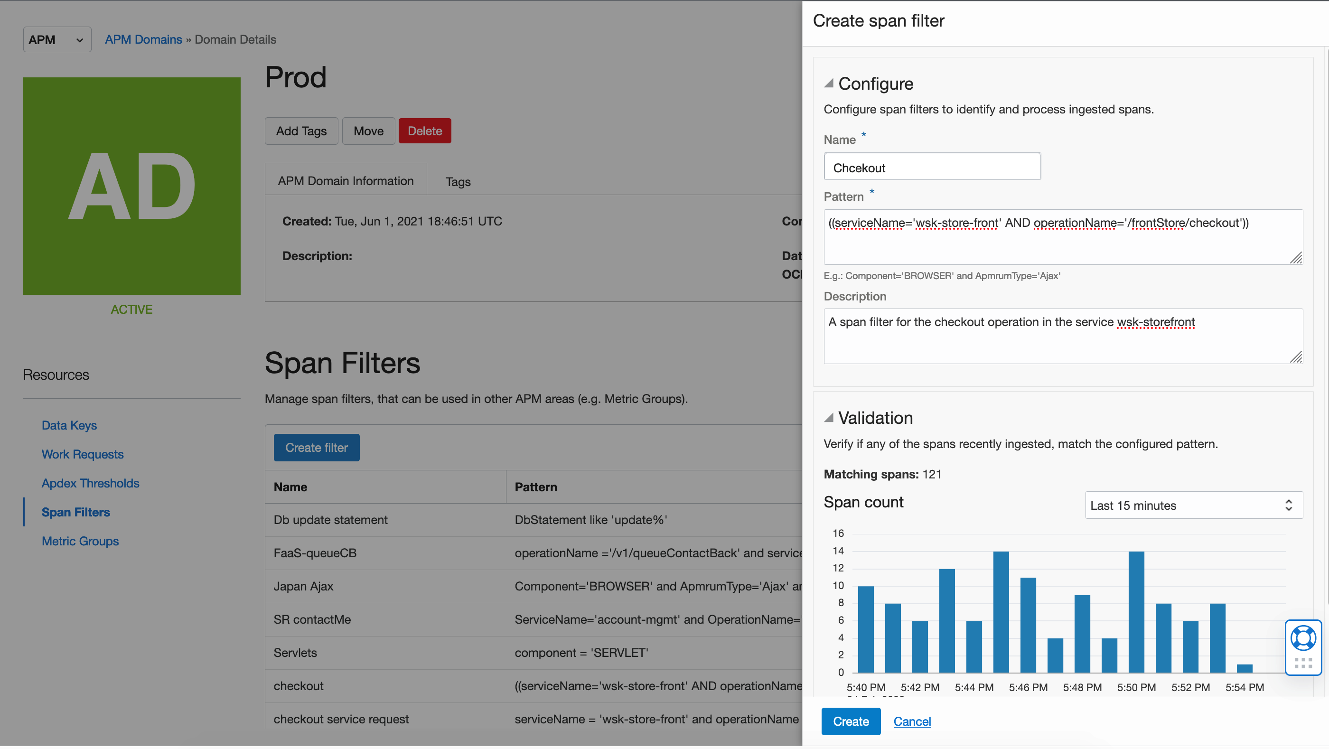
Task: Click the Name field containing Chcekout
Action: [932, 167]
